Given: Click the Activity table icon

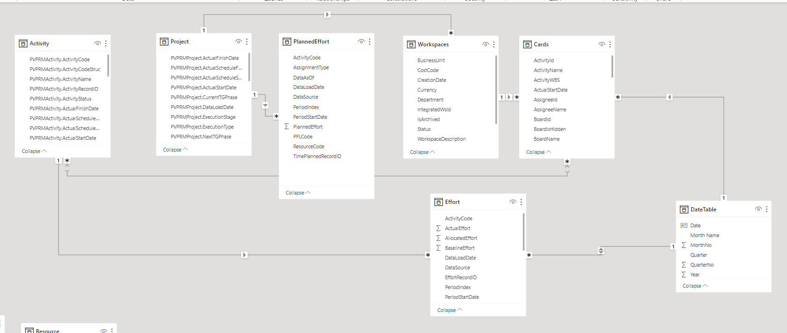Looking at the screenshot, I should (x=23, y=43).
